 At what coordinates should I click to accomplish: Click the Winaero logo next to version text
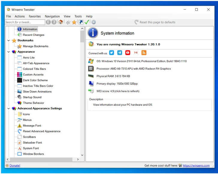coord(91,44)
